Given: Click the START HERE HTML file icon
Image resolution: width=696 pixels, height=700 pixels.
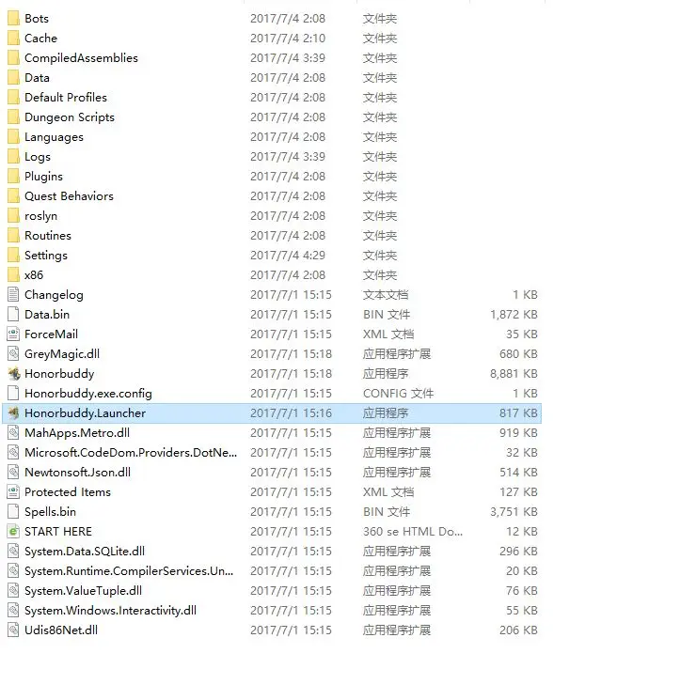Looking at the screenshot, I should [x=13, y=531].
